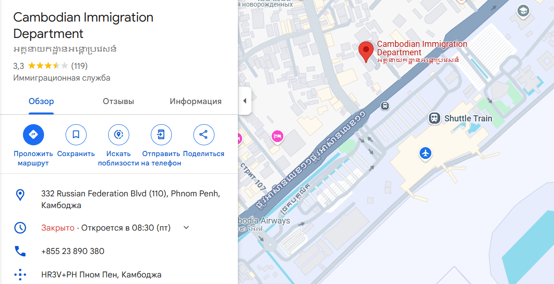The height and width of the screenshot is (284, 554).
Task: Open the Информация tab
Action: click(x=195, y=102)
